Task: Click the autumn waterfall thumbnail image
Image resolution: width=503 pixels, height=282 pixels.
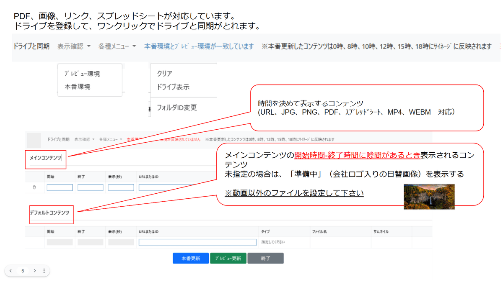Action: [429, 197]
